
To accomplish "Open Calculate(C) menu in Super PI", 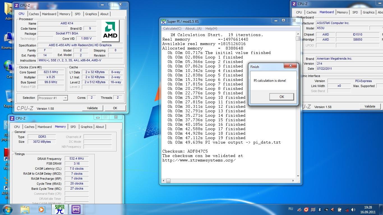I will coord(172,29).
